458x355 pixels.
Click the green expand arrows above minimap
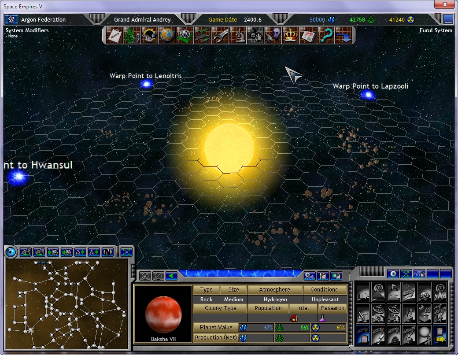point(126,252)
